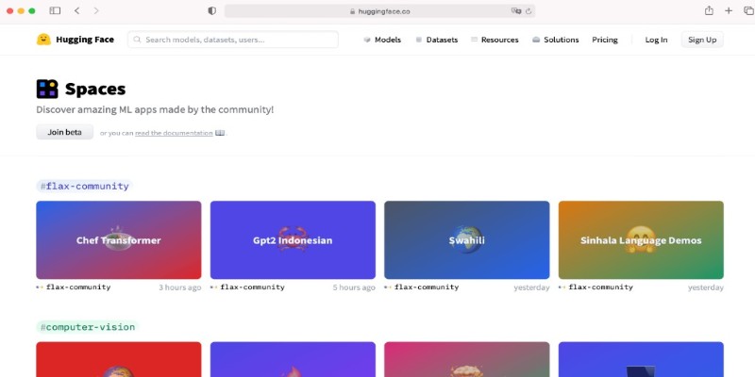Open the Safari sidebar toggle
This screenshot has height=377, width=755.
55,10
